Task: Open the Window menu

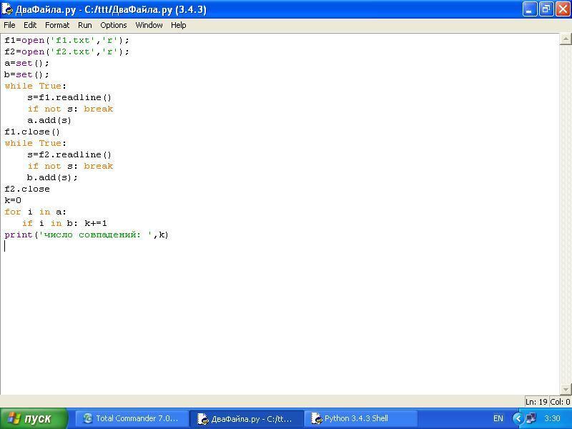Action: (x=149, y=25)
